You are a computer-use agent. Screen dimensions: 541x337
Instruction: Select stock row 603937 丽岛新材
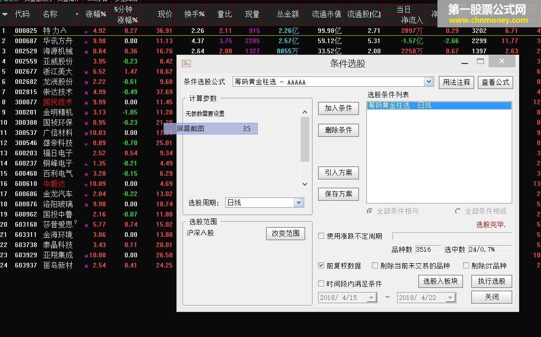(x=88, y=265)
